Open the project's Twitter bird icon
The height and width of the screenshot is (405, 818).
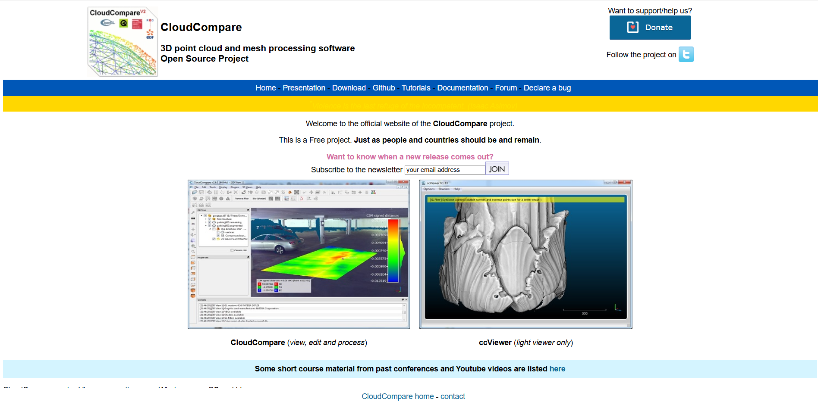[x=686, y=54]
